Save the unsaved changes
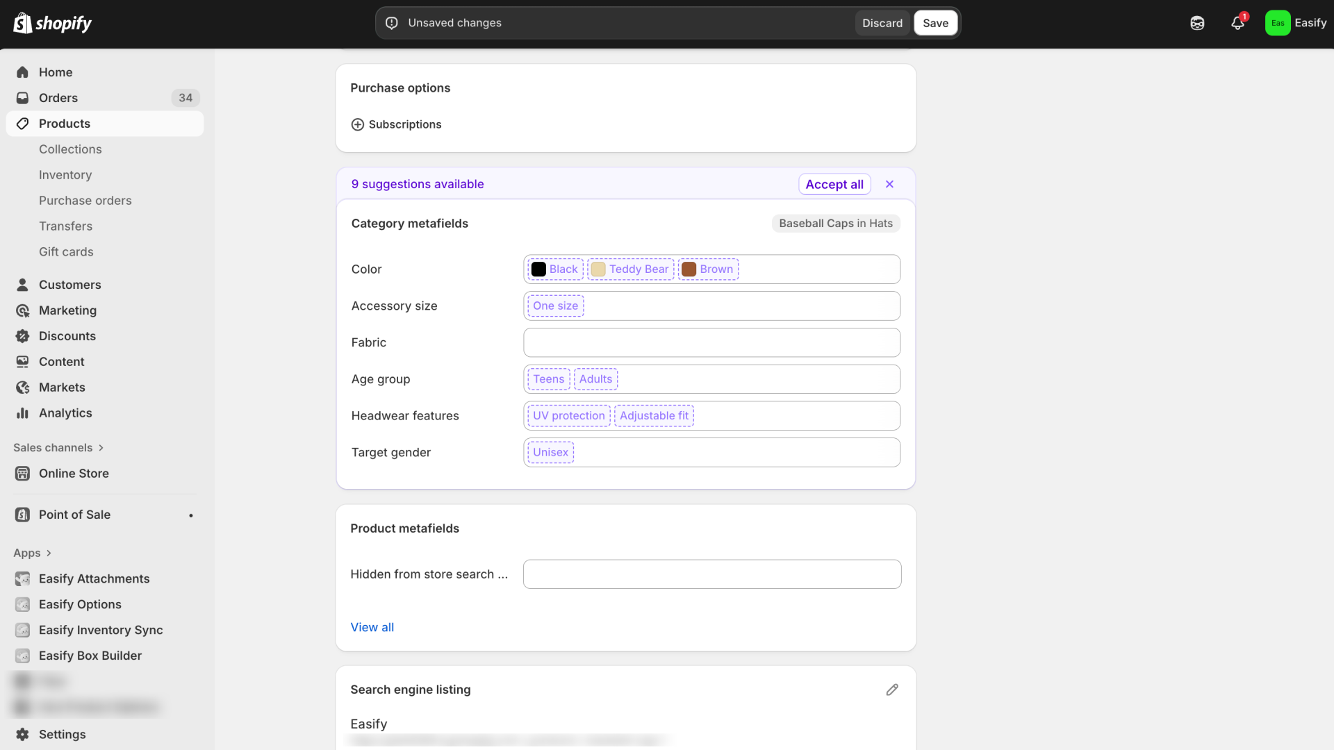Image resolution: width=1334 pixels, height=750 pixels. point(935,23)
